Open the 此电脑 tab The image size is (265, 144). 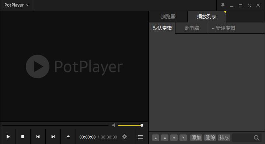(x=192, y=28)
